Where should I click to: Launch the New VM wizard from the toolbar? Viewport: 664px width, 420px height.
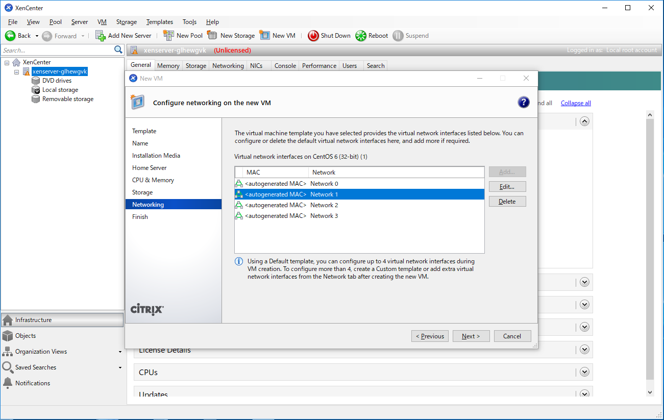coord(277,35)
